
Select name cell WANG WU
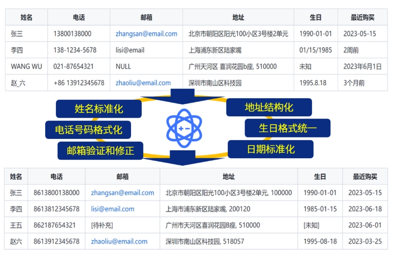(26, 66)
